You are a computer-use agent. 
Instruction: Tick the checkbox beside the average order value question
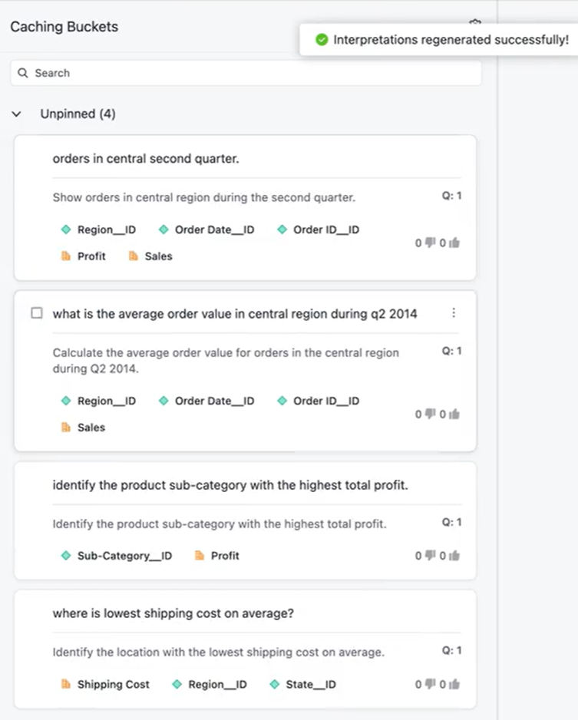36,313
